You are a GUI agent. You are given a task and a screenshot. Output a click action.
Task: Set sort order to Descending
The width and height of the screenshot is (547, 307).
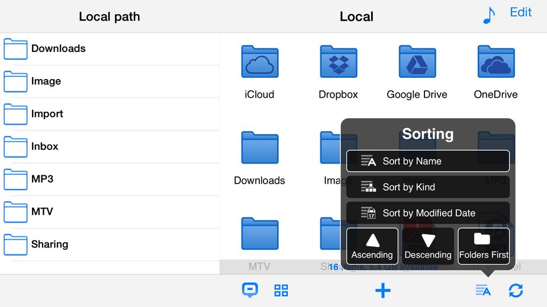[427, 246]
